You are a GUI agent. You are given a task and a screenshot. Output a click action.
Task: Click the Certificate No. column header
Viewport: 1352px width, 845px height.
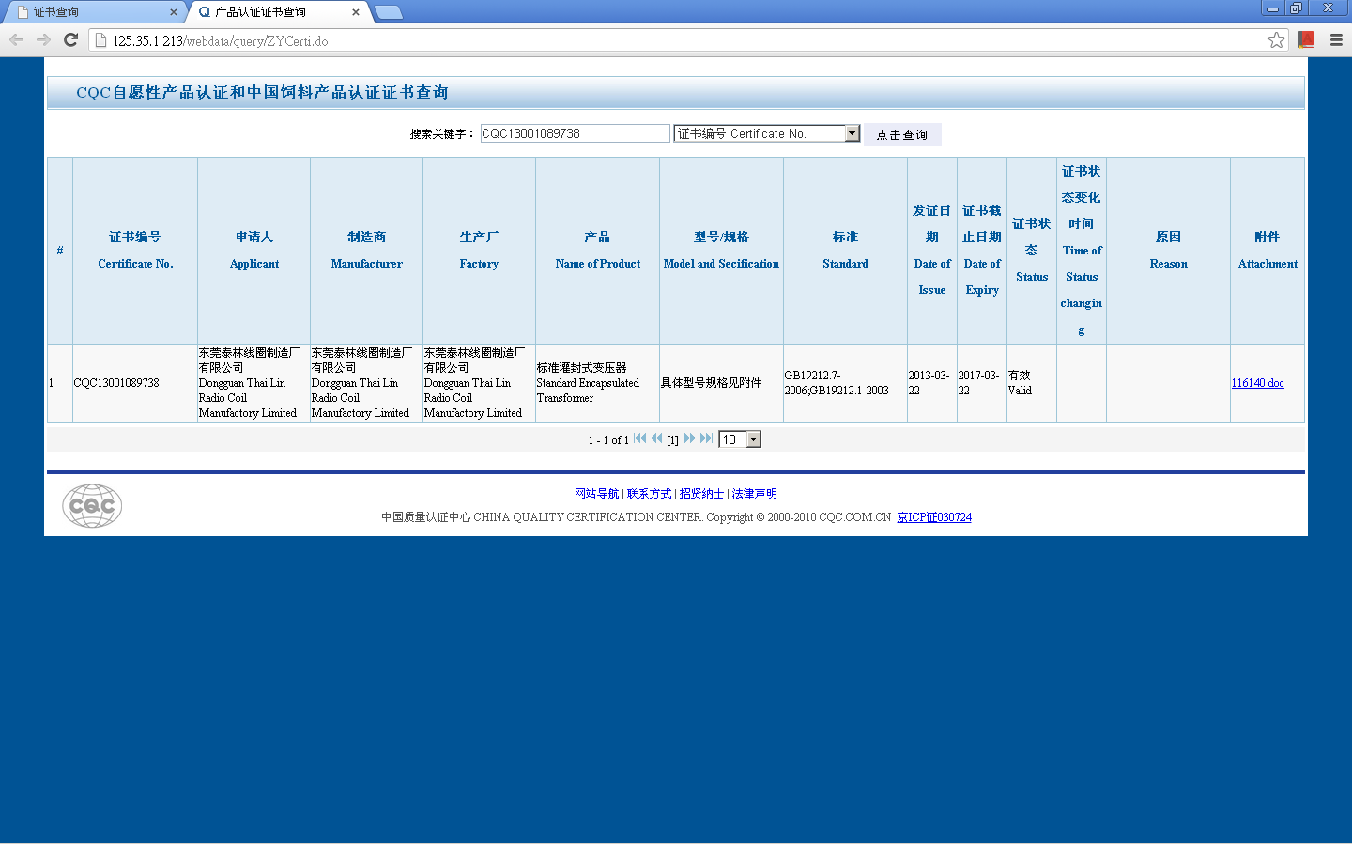(135, 251)
